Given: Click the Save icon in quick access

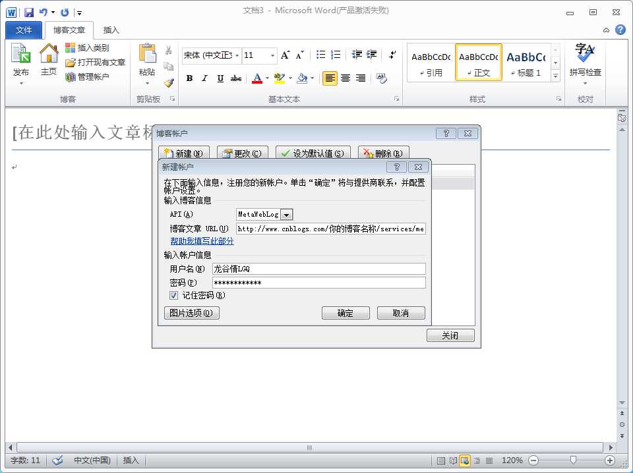Looking at the screenshot, I should pyautogui.click(x=29, y=13).
